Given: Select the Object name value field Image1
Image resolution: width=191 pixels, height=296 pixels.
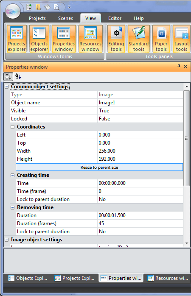Looking at the screenshot, I should point(140,103).
